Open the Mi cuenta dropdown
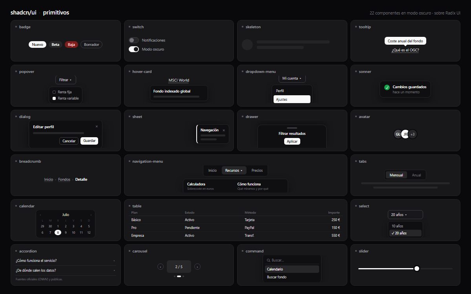Image resolution: width=471 pixels, height=294 pixels. (292, 79)
